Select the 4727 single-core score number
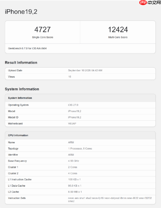The height and width of the screenshot is (208, 161). (x=42, y=30)
